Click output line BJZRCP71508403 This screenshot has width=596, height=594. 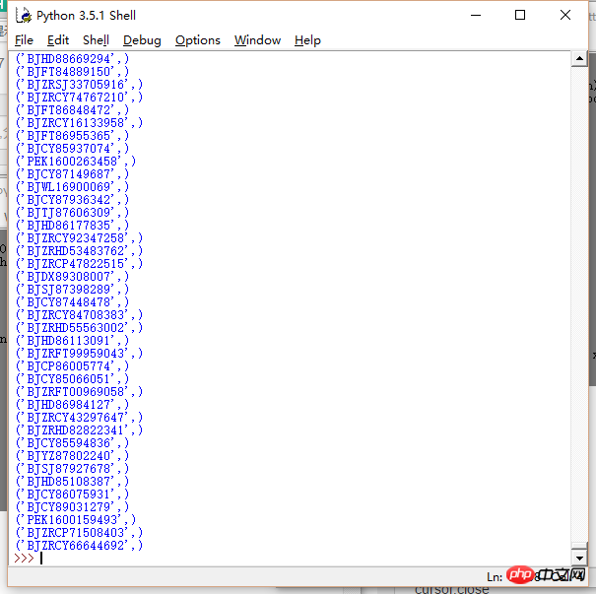[x=79, y=533]
